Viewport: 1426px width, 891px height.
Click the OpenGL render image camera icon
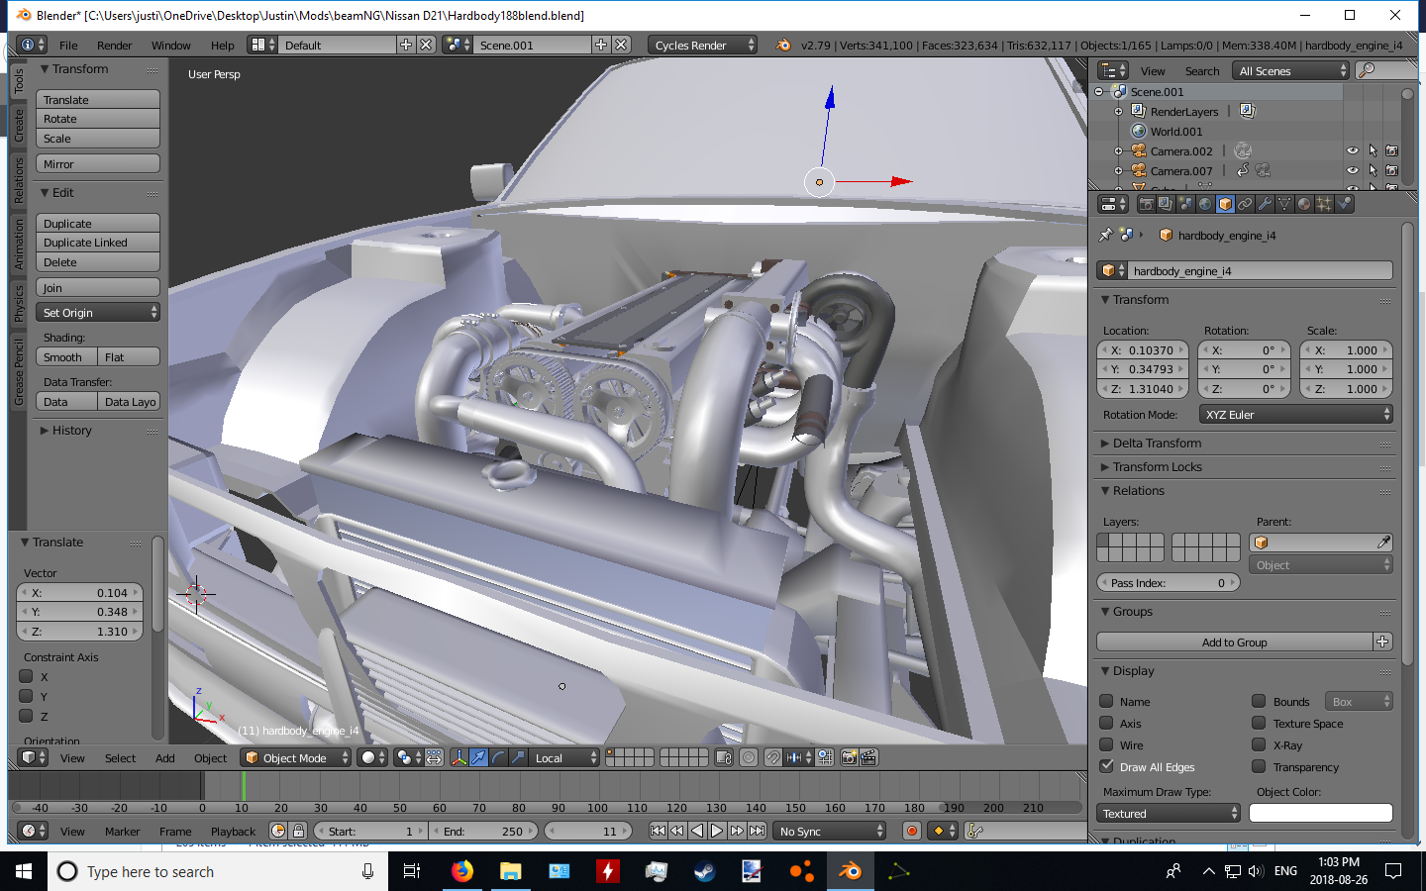click(849, 757)
